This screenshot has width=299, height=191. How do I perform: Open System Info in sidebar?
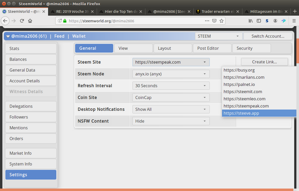(31, 164)
